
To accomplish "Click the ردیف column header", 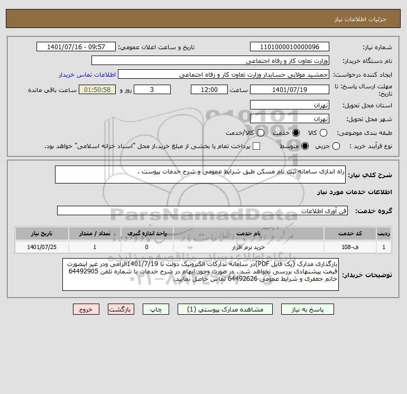I will point(384,233).
